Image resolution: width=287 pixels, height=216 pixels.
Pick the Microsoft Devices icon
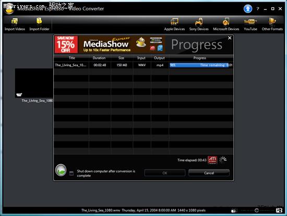[x=226, y=24]
